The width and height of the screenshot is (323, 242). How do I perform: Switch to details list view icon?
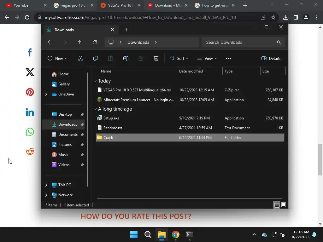point(277,205)
